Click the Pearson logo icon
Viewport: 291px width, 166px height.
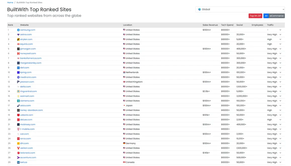18,82
